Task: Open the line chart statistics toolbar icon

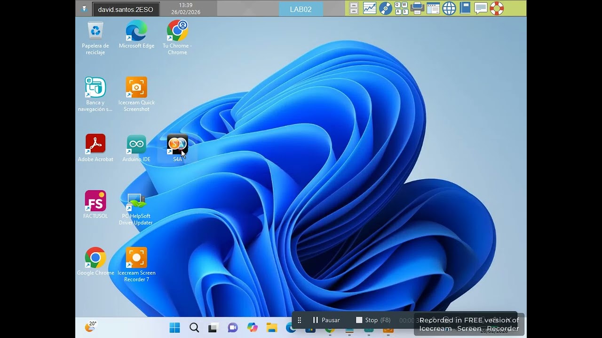Action: point(370,8)
